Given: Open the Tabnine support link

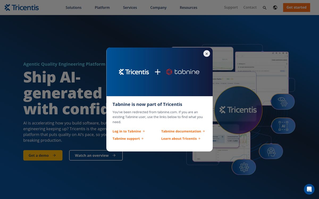Looking at the screenshot, I should 128,139.
